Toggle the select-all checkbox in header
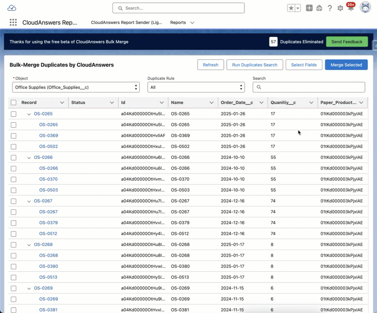The width and height of the screenshot is (377, 313). tap(14, 103)
